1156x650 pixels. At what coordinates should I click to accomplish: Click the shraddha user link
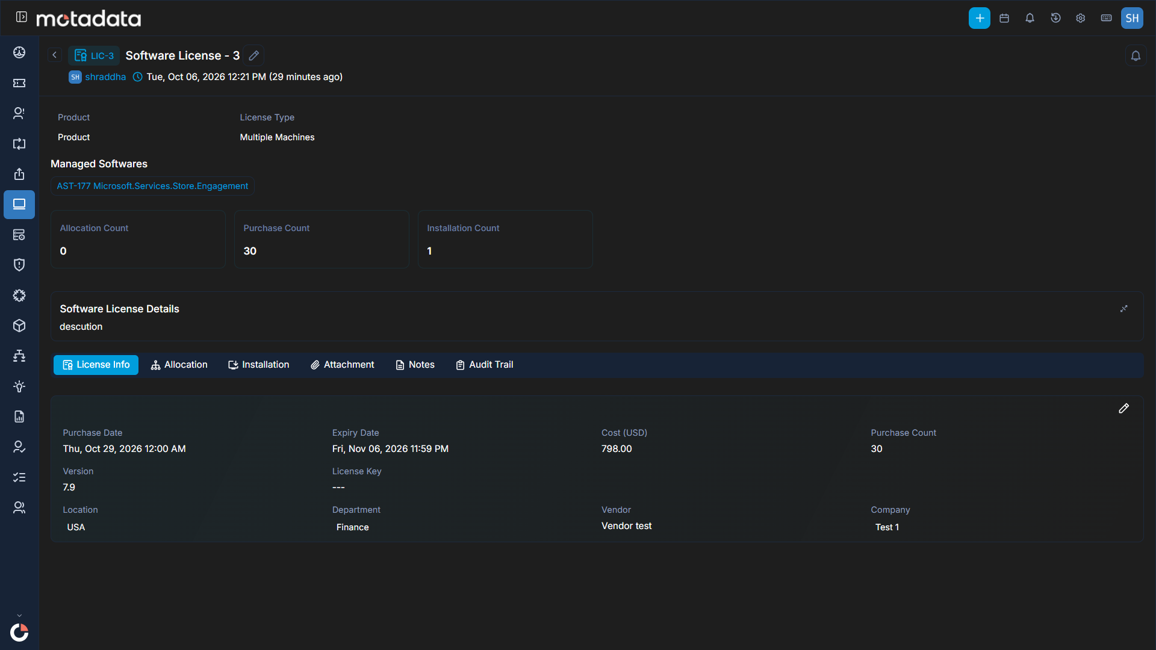click(x=105, y=77)
